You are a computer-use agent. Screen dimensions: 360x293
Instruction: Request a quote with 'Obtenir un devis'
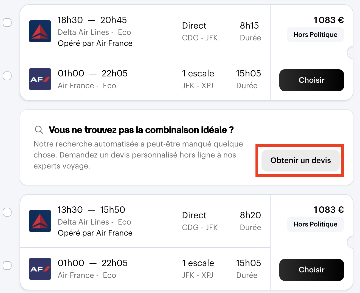click(x=300, y=161)
